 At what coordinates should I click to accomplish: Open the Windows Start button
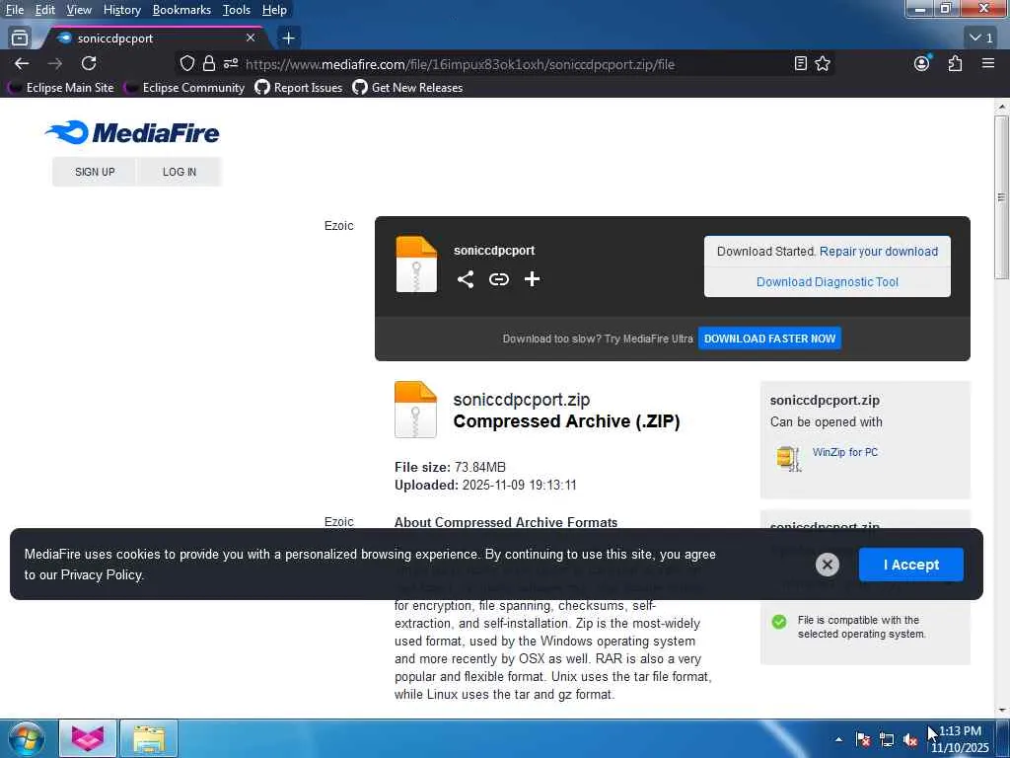tap(26, 738)
